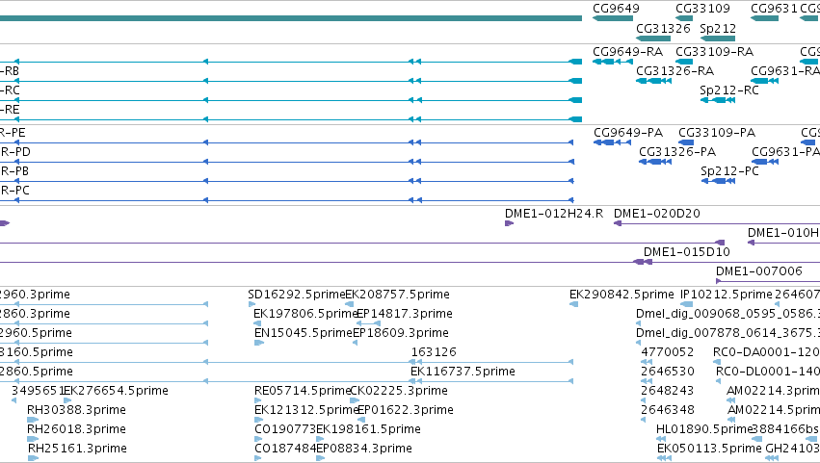Select the CK02225.3prime EST label
Screen dimensions: 820x463
coord(399,391)
